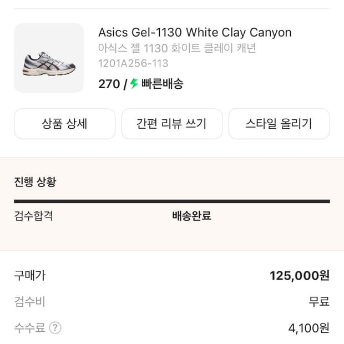Click the black progress status bar
Image resolution: width=344 pixels, height=344 pixels.
pyautogui.click(x=171, y=201)
